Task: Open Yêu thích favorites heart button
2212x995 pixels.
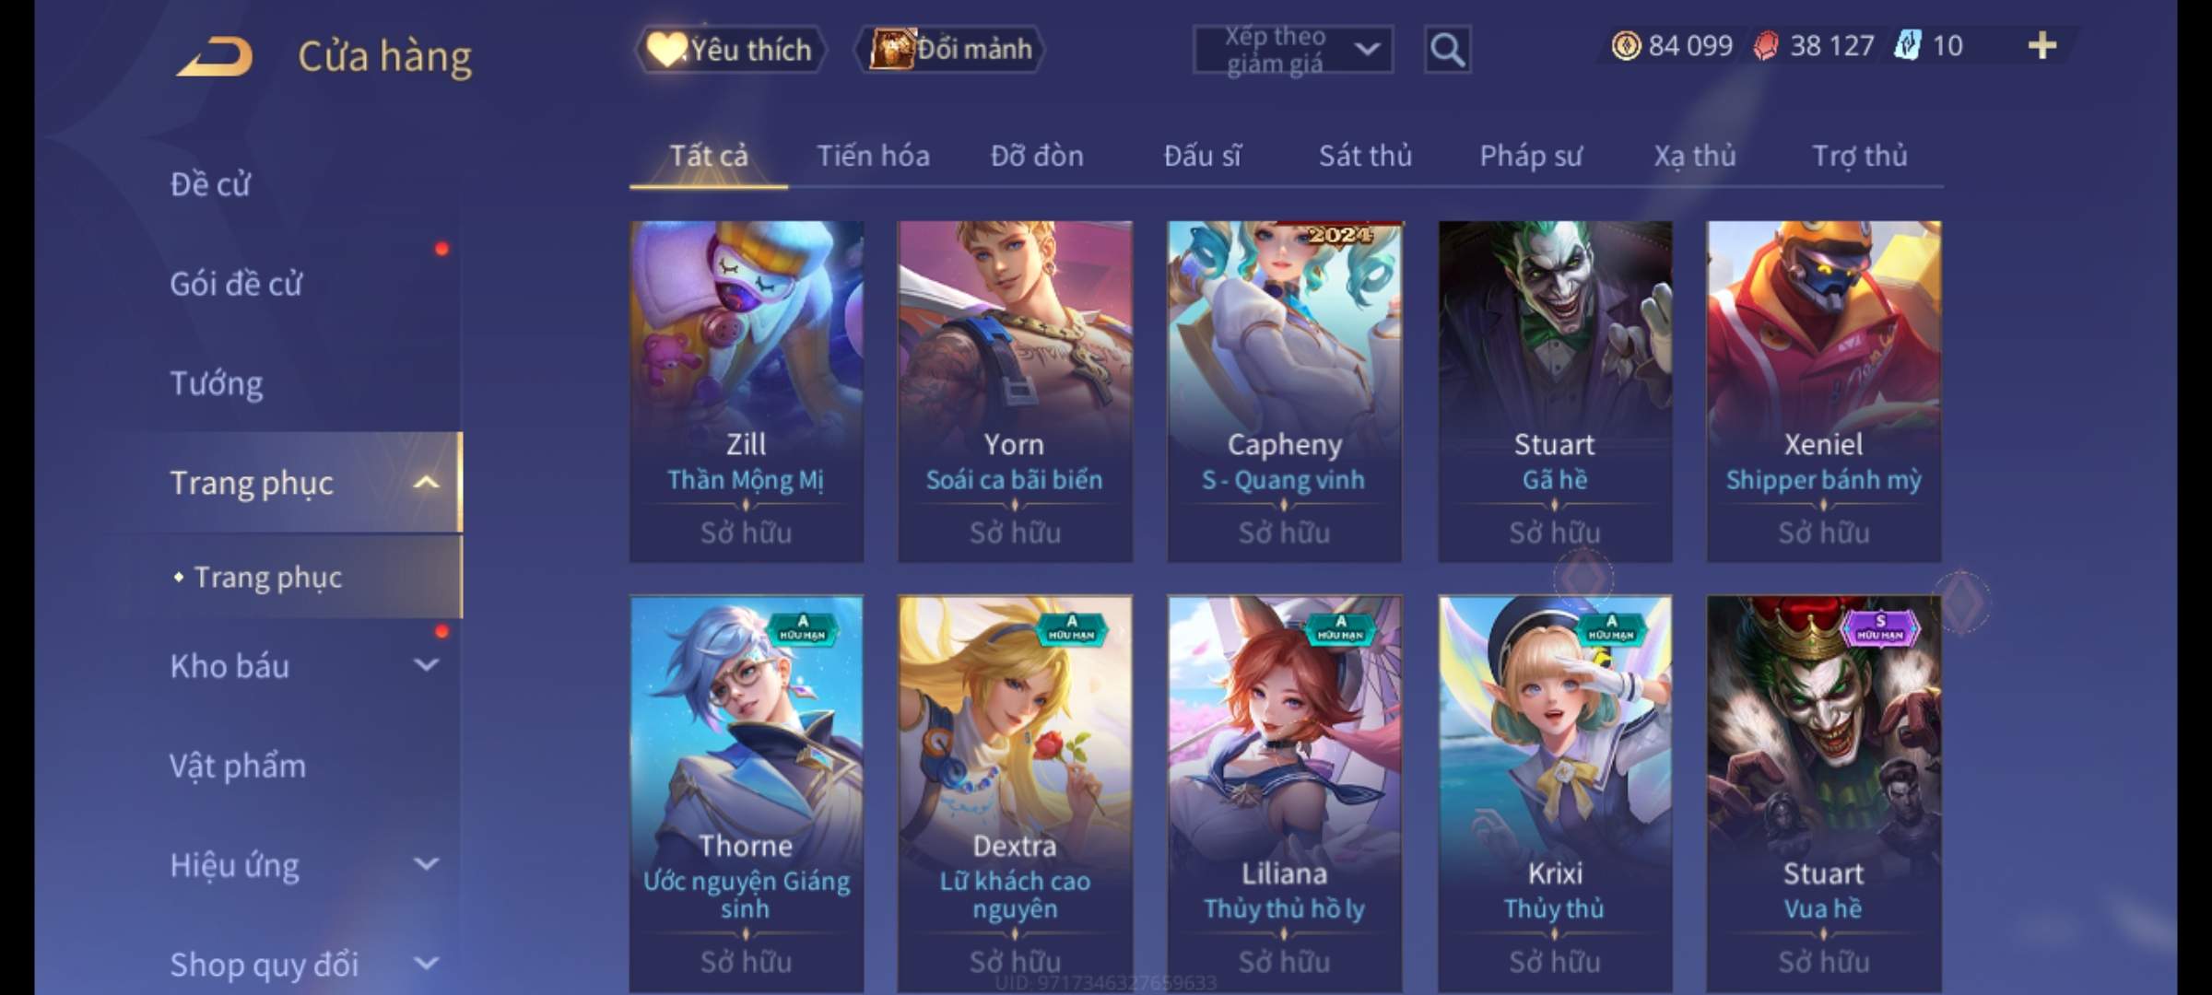Action: click(730, 50)
